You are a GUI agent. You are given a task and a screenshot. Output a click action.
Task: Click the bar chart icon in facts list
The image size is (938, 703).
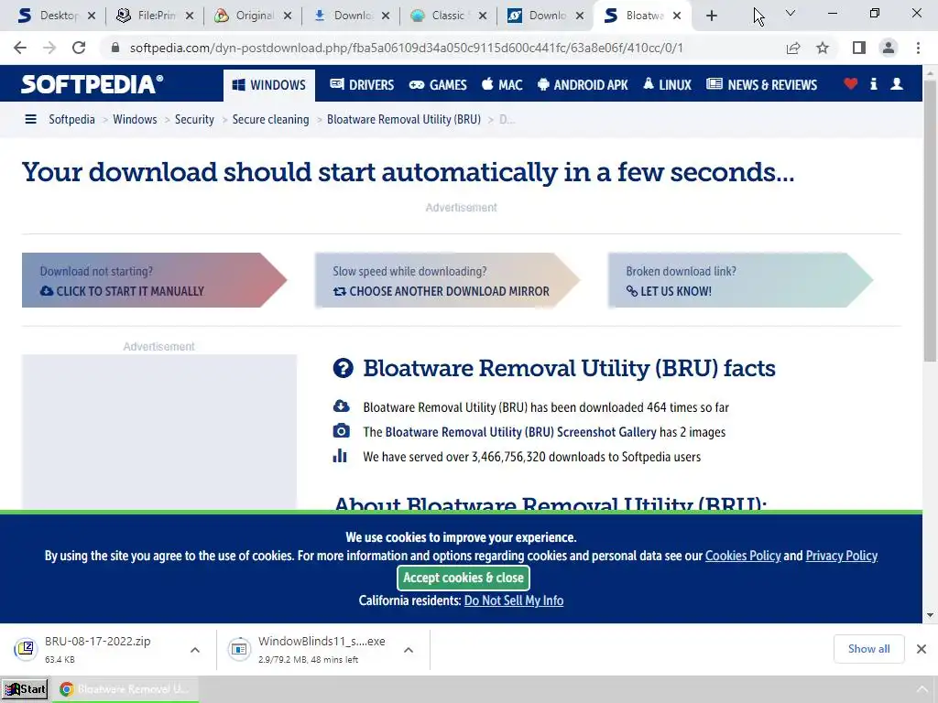tap(340, 456)
